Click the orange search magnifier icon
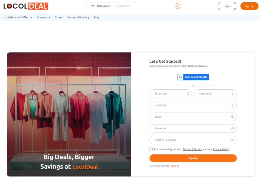 (177, 6)
